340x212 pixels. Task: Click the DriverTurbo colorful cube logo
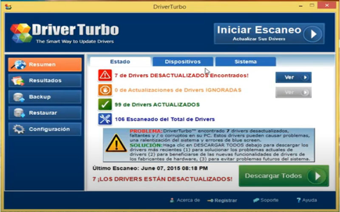(21, 33)
